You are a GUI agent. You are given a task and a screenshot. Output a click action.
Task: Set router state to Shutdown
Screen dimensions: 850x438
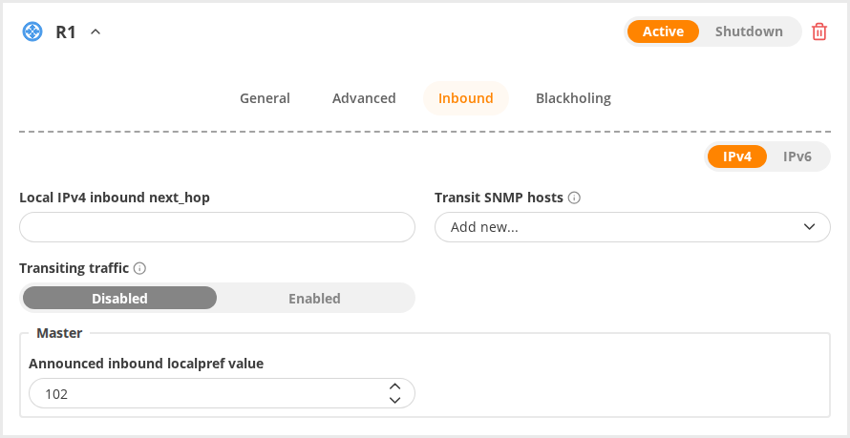pyautogui.click(x=749, y=31)
